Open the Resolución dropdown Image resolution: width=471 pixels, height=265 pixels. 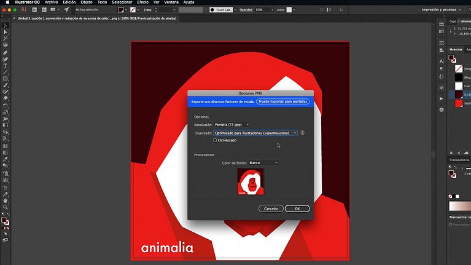tap(232, 125)
